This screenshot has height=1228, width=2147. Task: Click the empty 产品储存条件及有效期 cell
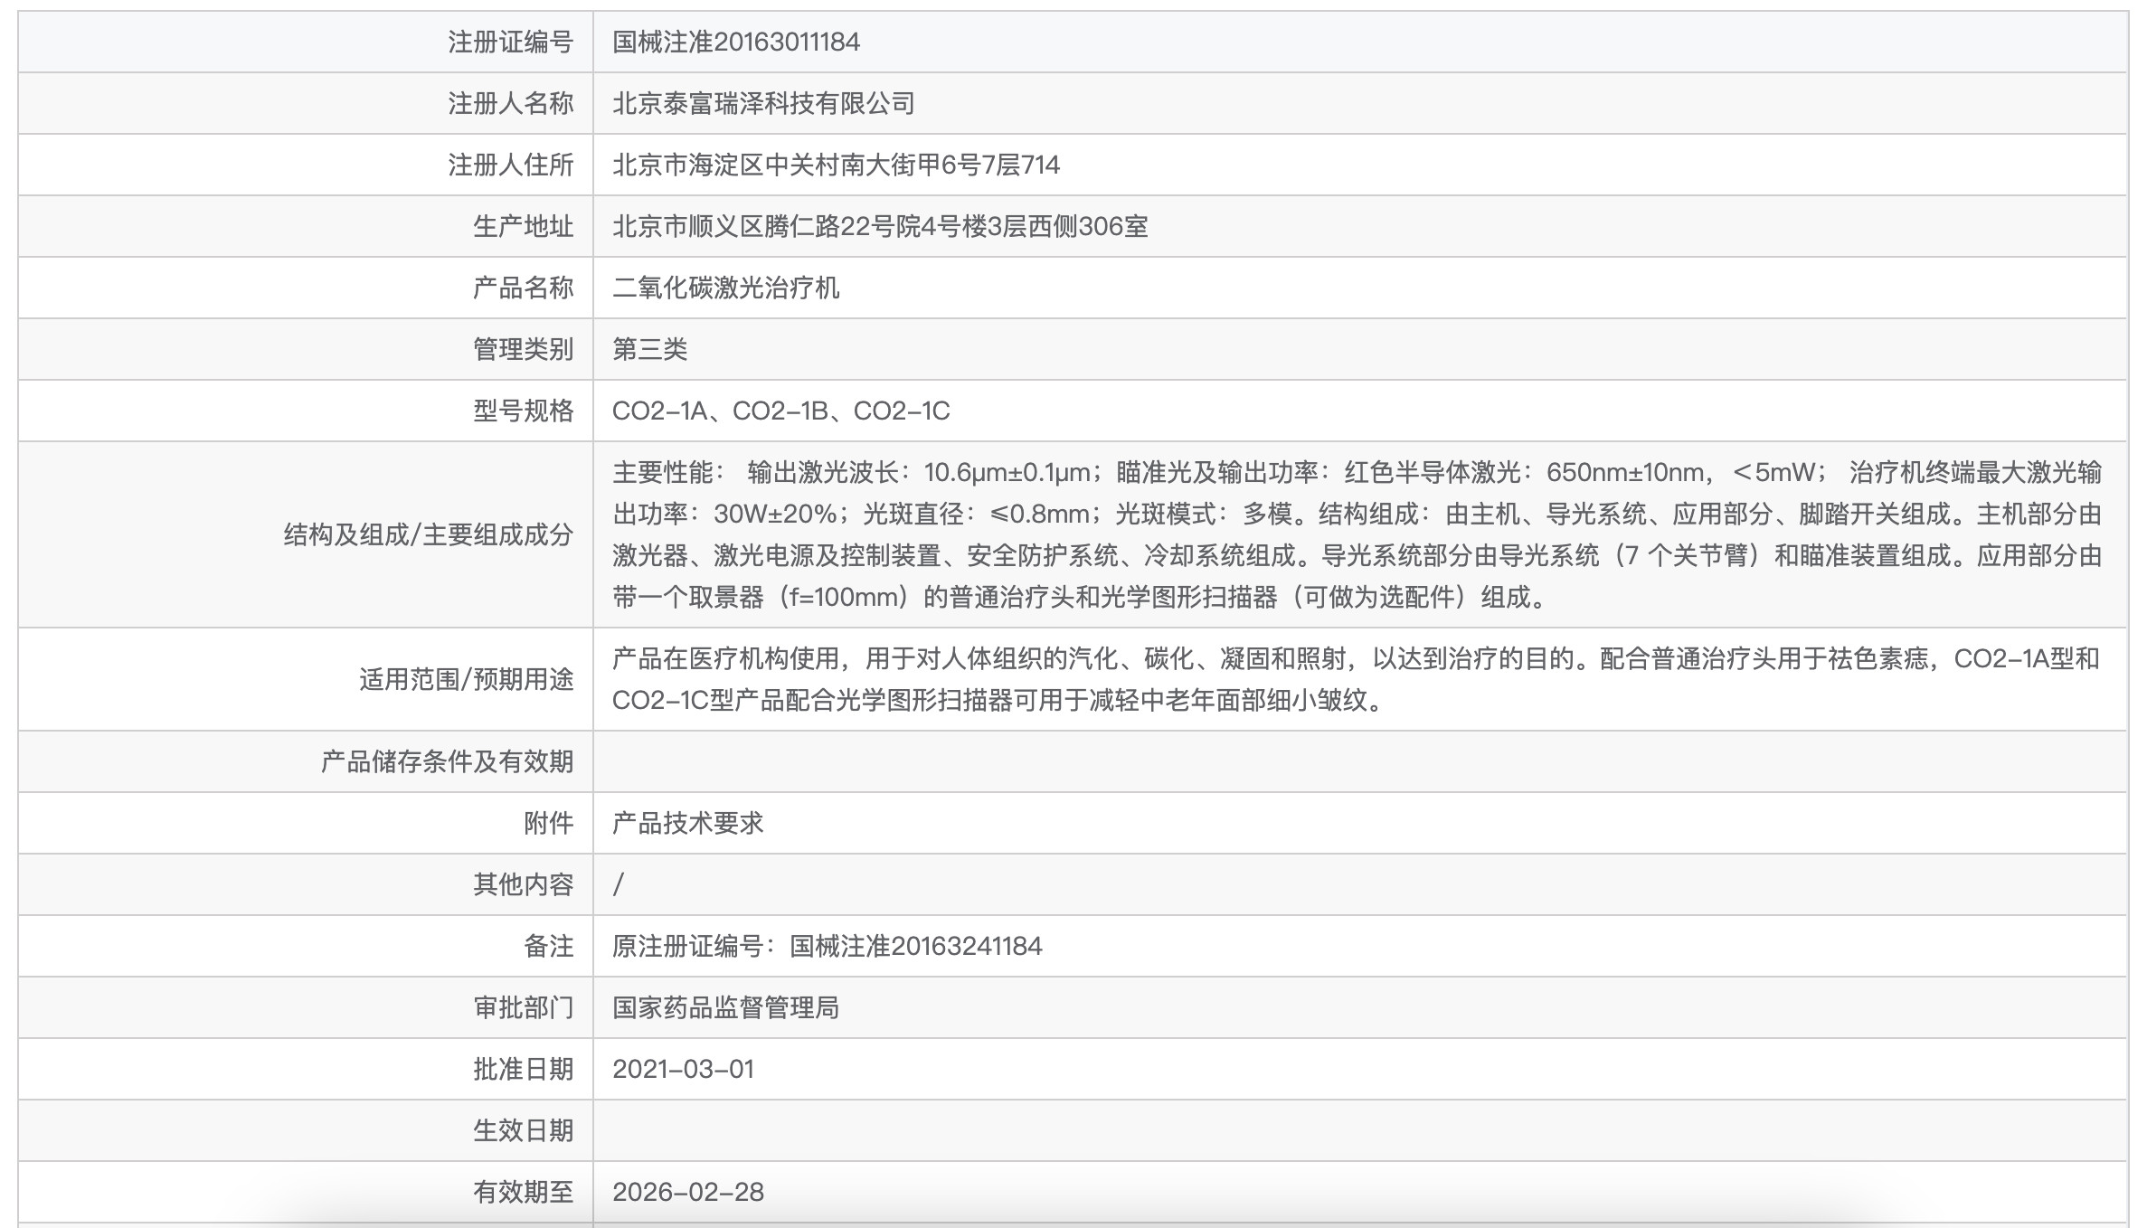click(x=1085, y=761)
